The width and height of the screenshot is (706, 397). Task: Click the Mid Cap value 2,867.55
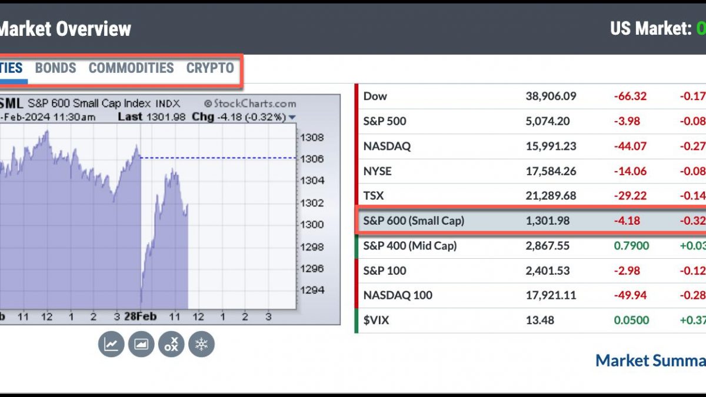[x=547, y=246]
